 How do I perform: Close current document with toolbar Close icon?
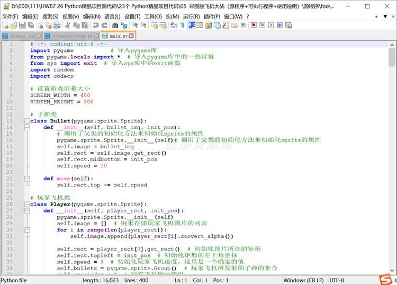coord(40,25)
